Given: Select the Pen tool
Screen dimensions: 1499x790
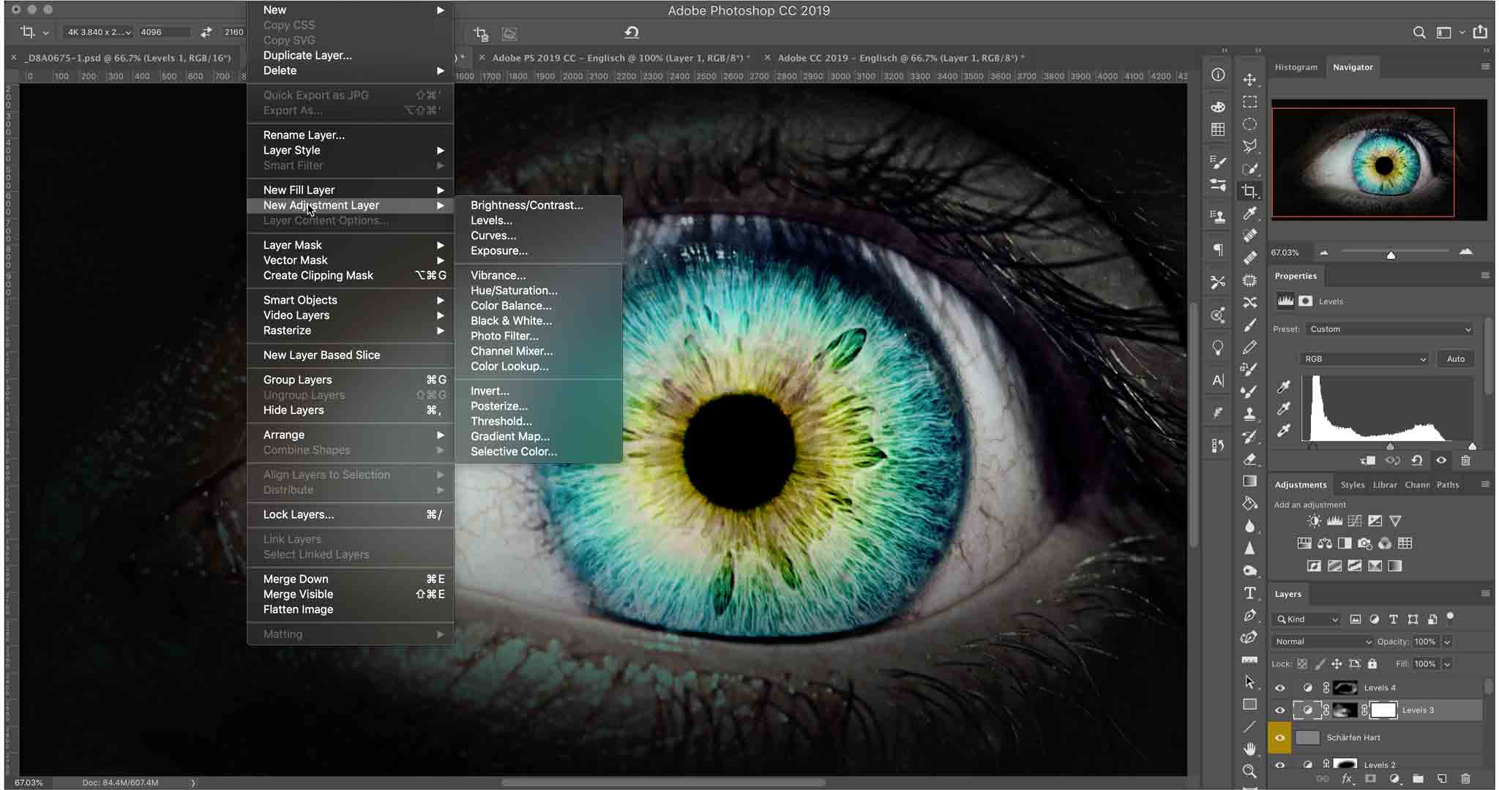Looking at the screenshot, I should pos(1249,615).
